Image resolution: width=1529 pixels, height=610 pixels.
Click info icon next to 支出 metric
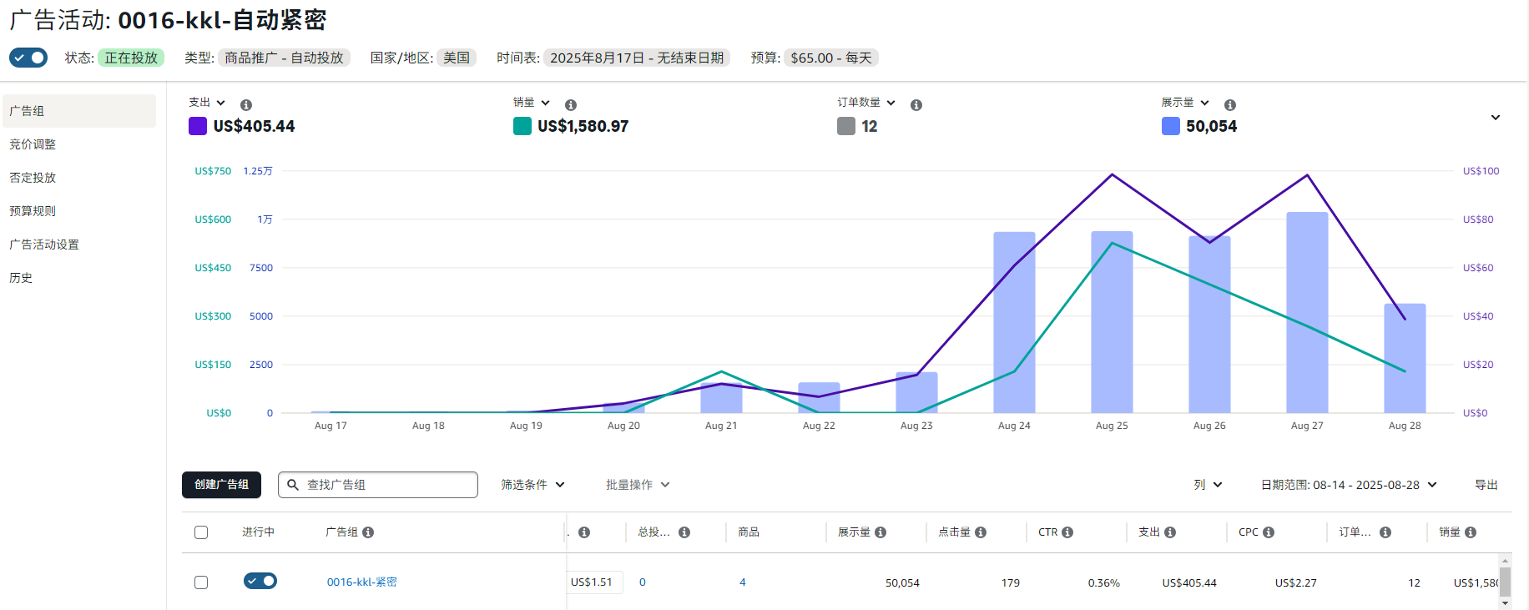point(246,105)
